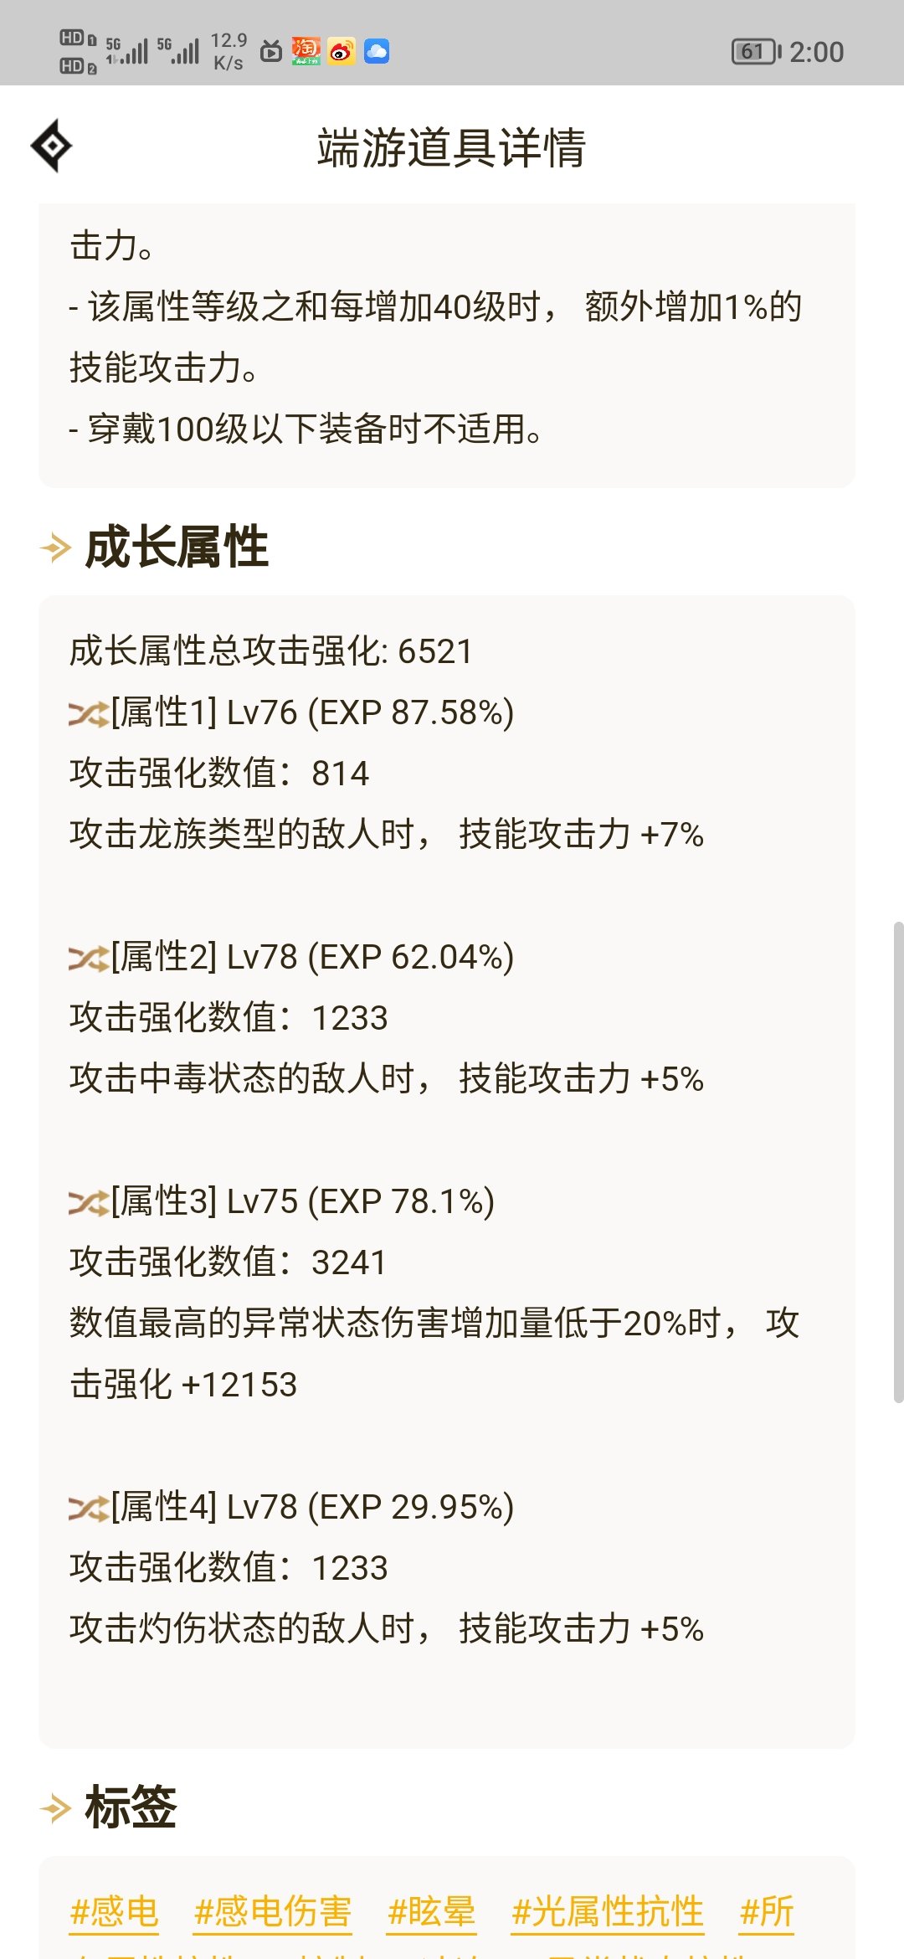Tap the battery indicator in status bar

(755, 52)
